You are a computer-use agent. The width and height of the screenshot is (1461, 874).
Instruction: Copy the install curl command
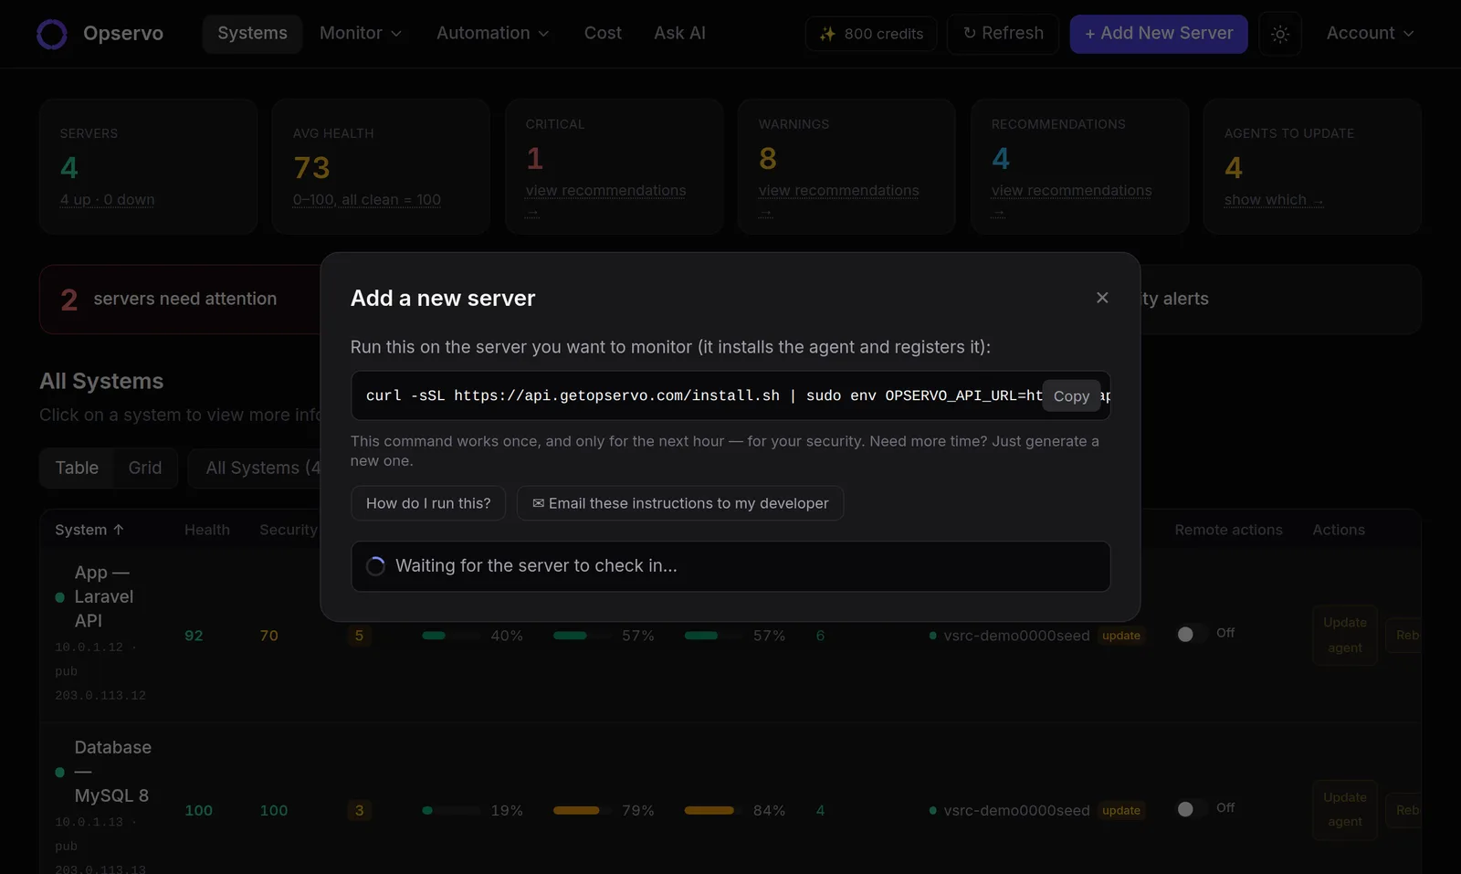click(x=1071, y=396)
